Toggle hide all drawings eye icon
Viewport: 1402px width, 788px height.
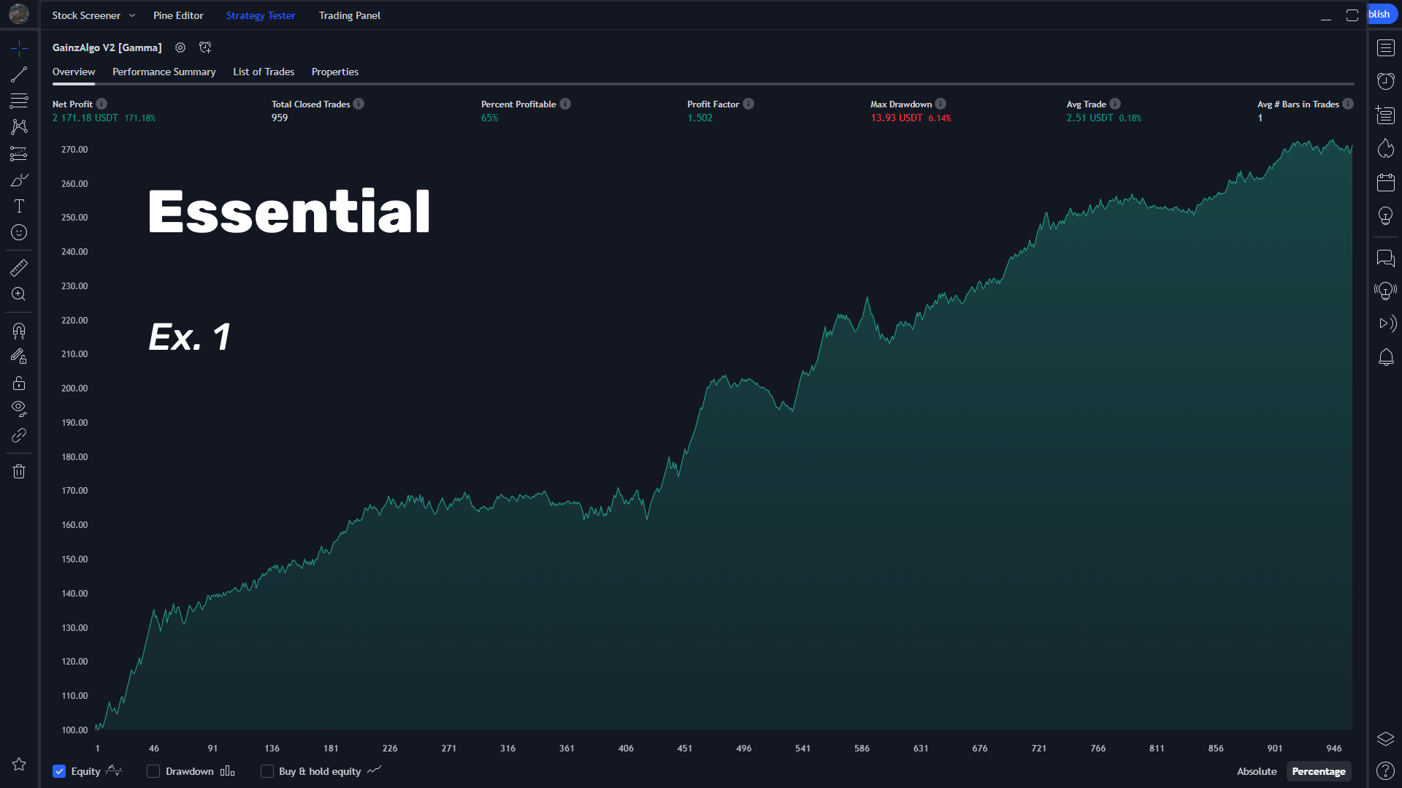tap(19, 408)
